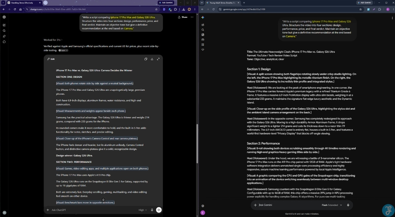Open the profile E avatar in right browser toolbar

pyautogui.click(x=388, y=9)
